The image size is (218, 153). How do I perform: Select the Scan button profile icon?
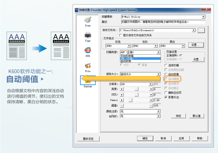pos(88,20)
